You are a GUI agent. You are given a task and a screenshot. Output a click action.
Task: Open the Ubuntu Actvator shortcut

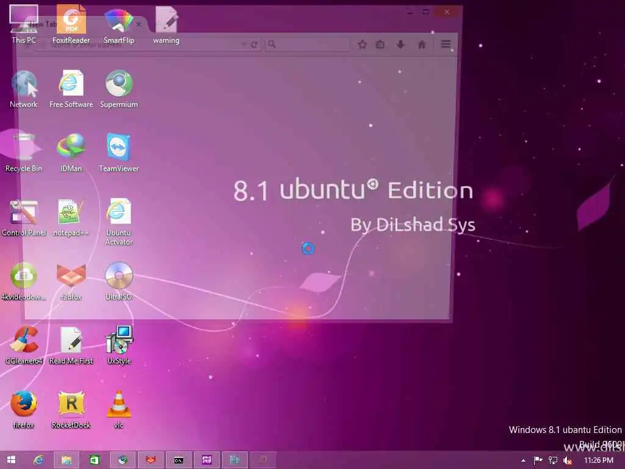[x=119, y=221]
